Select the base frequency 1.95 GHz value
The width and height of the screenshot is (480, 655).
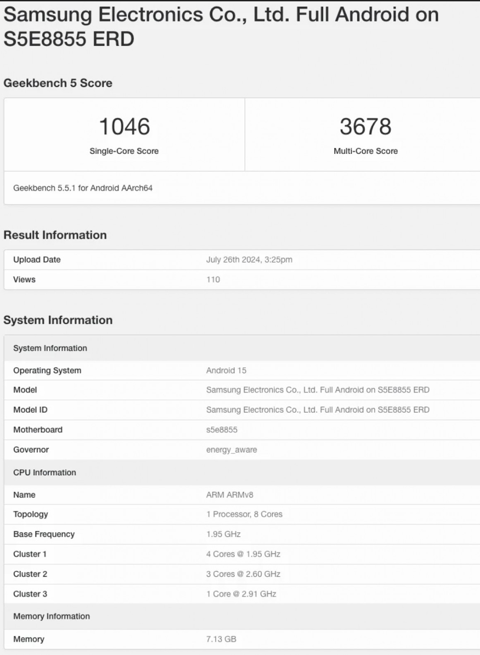224,534
